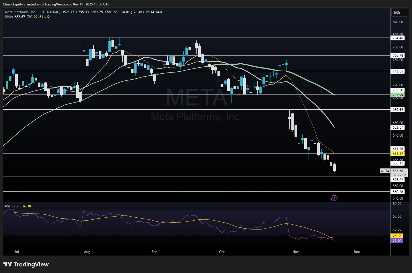Click the 742.05 price level label
Image resolution: width=412 pixels, height=273 pixels.
pyautogui.click(x=398, y=71)
